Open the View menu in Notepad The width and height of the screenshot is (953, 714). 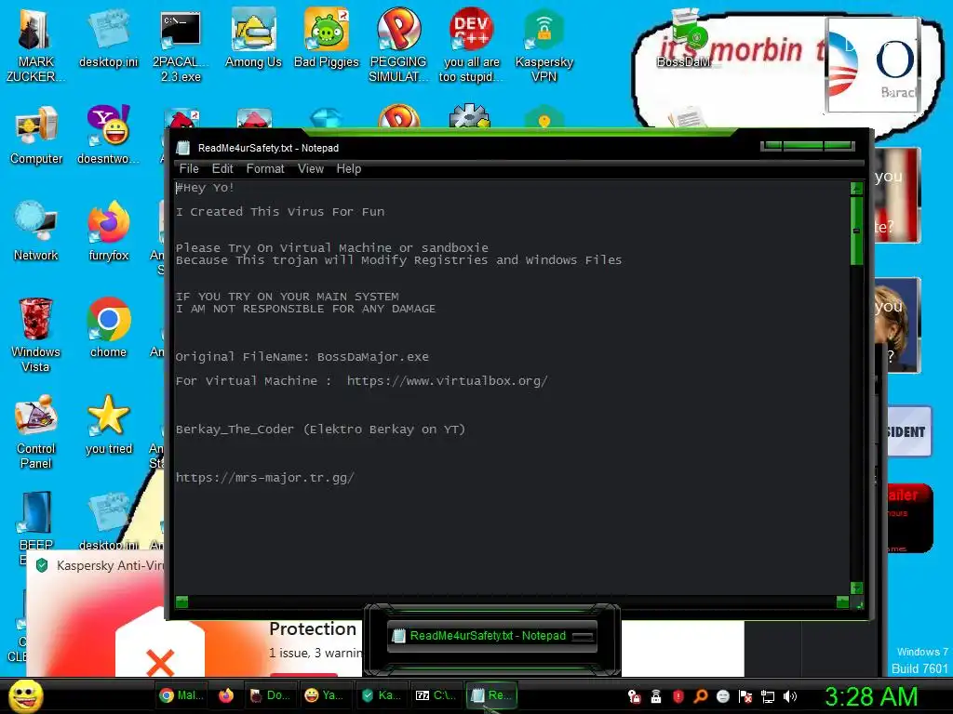pyautogui.click(x=311, y=169)
